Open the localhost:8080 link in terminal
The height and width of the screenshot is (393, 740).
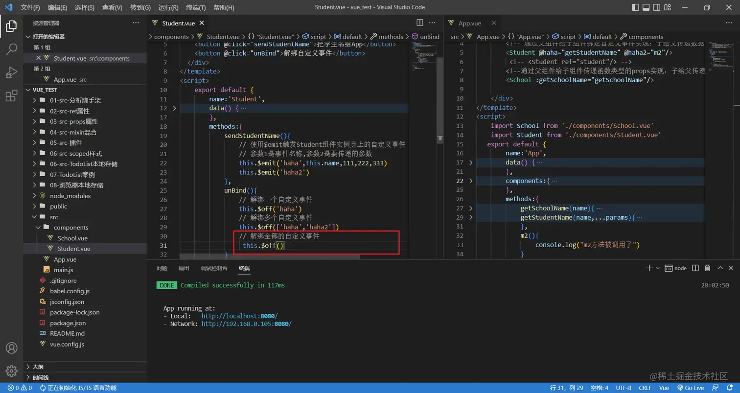239,316
